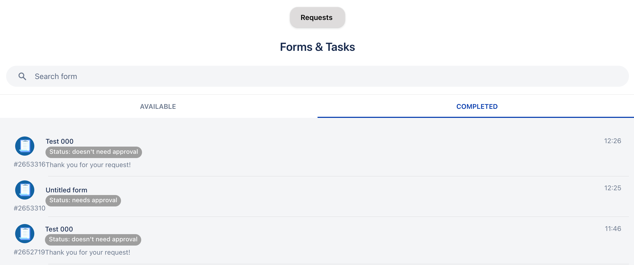The image size is (634, 265).
Task: Click the 12:25 timestamp on Untitled form
Action: click(x=612, y=188)
